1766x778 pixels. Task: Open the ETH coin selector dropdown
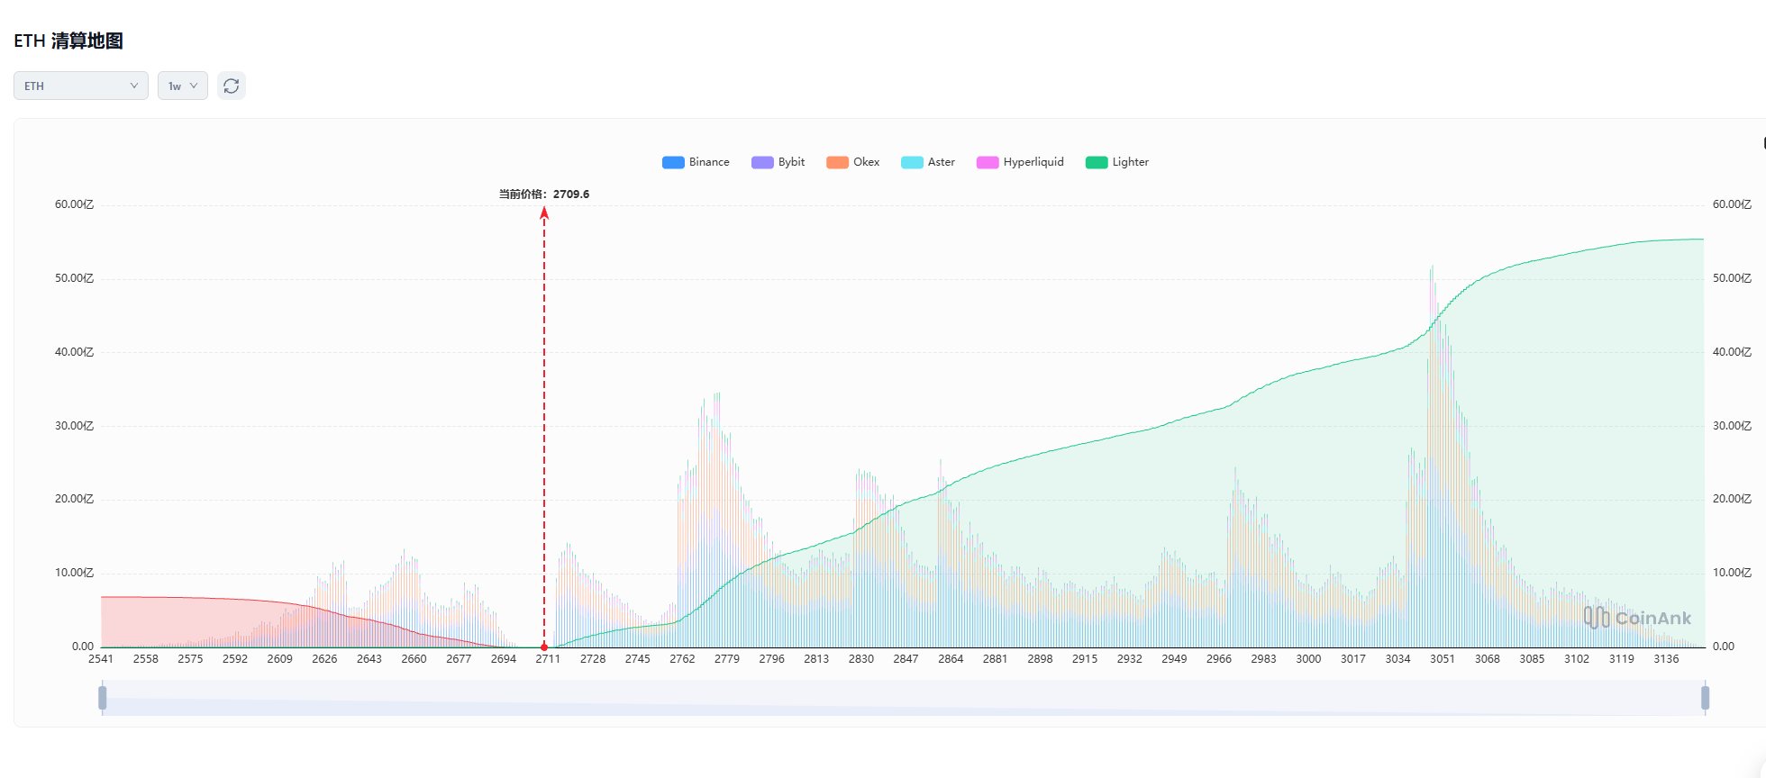pyautogui.click(x=81, y=86)
